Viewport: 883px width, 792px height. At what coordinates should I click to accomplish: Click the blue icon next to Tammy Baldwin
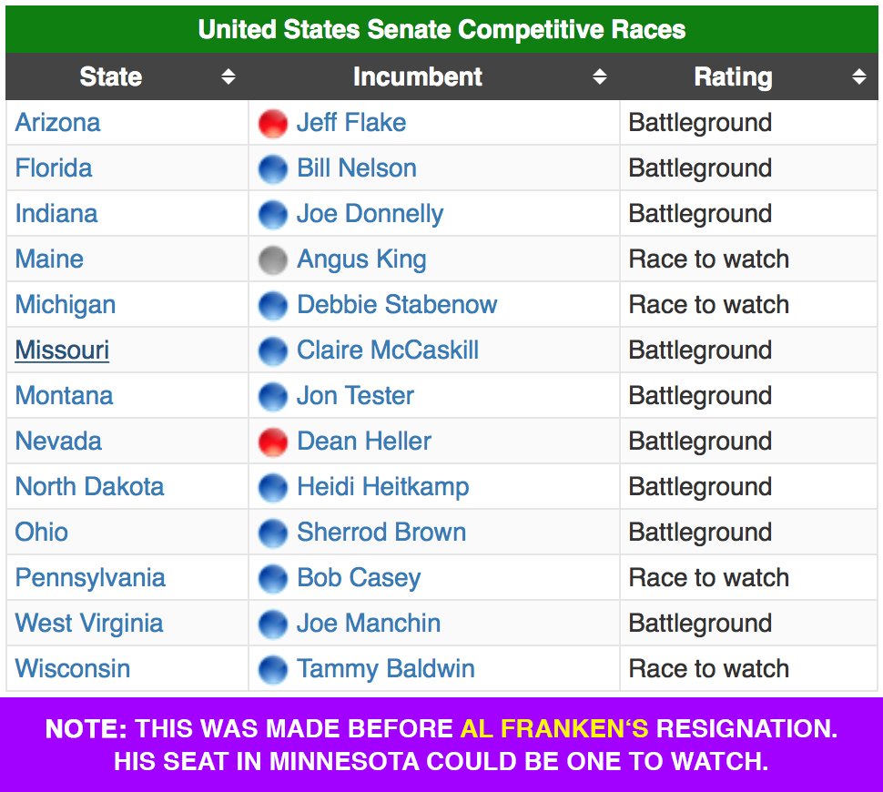coord(272,669)
